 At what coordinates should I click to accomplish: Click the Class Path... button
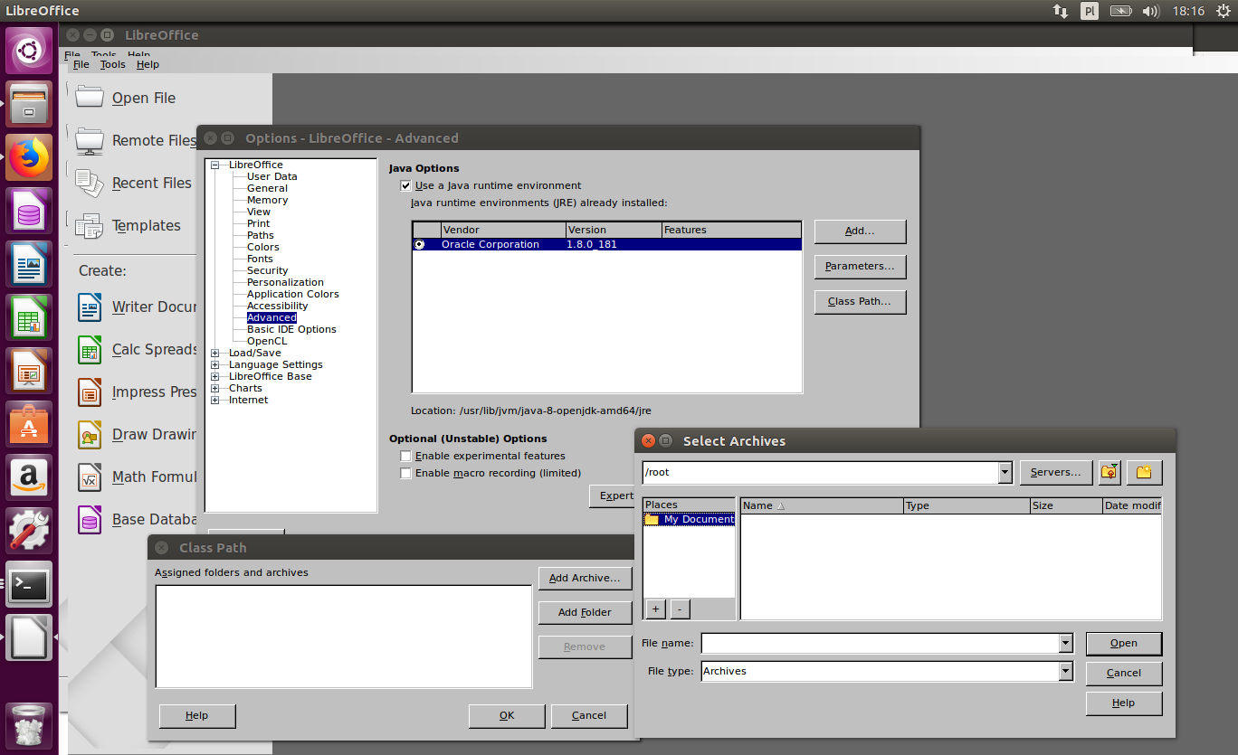(x=860, y=301)
